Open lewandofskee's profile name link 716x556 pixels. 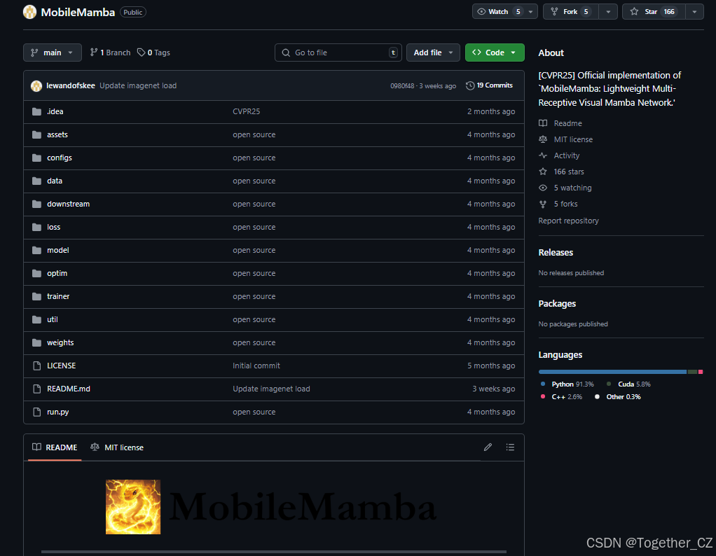click(x=71, y=86)
